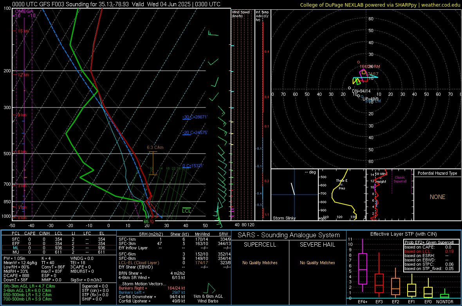The image size is (462, 306).
Task: Click the LCL-EL (Cloud Layer) row
Action: [175, 263]
